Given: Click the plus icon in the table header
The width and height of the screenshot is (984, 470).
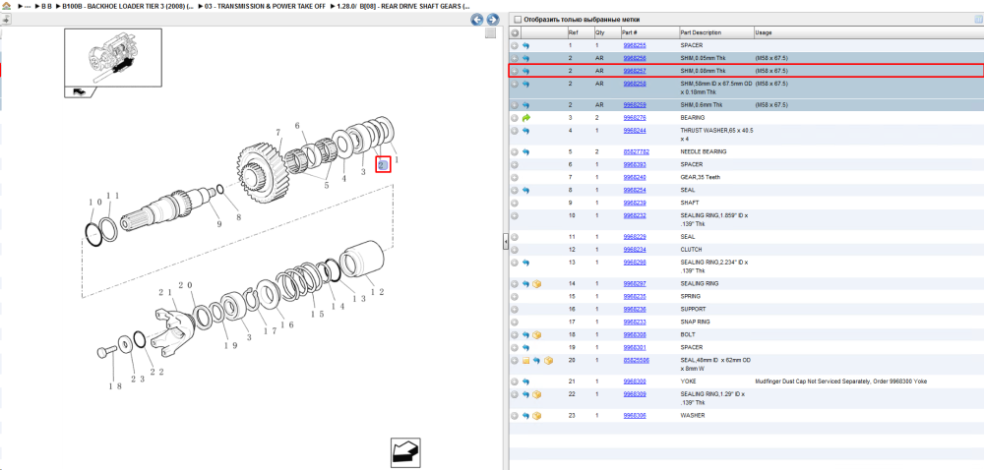Looking at the screenshot, I should (x=515, y=32).
